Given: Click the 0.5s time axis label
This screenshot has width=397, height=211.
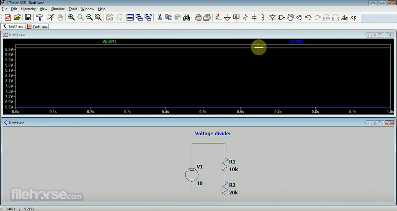Looking at the screenshot, I should [x=202, y=112].
